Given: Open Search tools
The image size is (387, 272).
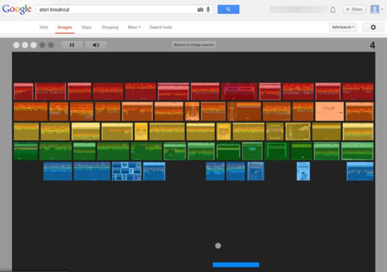Looking at the screenshot, I should (160, 27).
